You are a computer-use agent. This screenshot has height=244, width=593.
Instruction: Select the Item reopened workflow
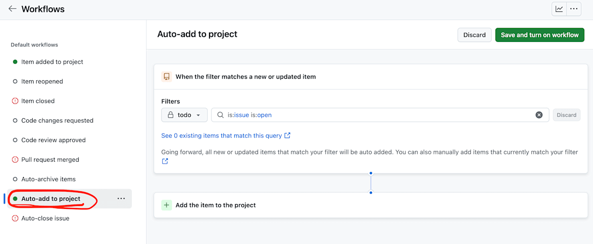coord(42,81)
